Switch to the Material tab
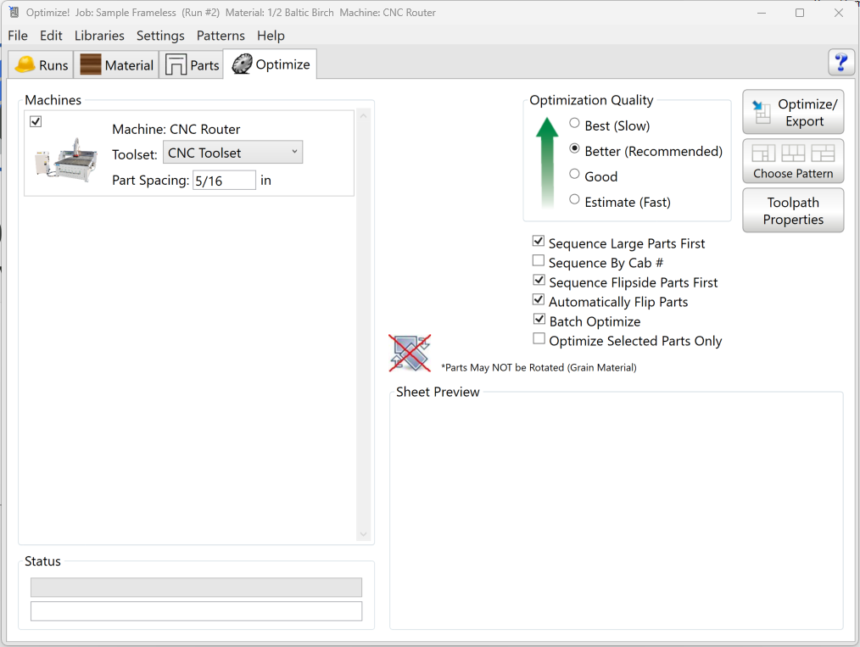 [x=117, y=65]
